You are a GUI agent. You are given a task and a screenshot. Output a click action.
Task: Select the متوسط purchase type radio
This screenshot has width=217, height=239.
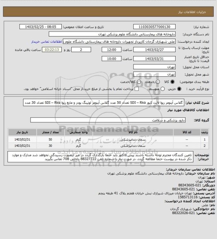(x=163, y=89)
